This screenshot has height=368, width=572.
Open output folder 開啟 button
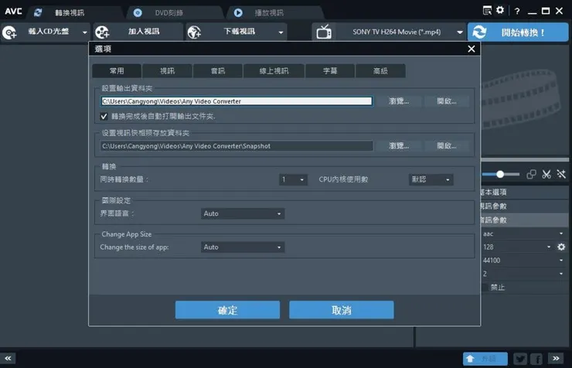(x=447, y=101)
